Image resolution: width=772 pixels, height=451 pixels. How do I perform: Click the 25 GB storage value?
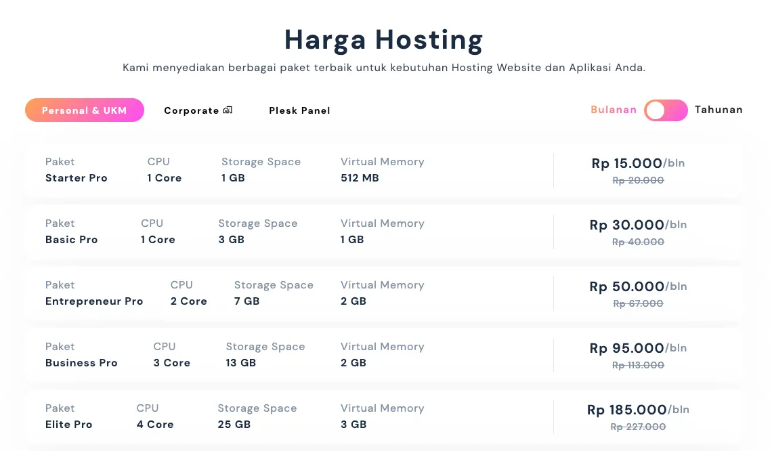[x=234, y=425]
